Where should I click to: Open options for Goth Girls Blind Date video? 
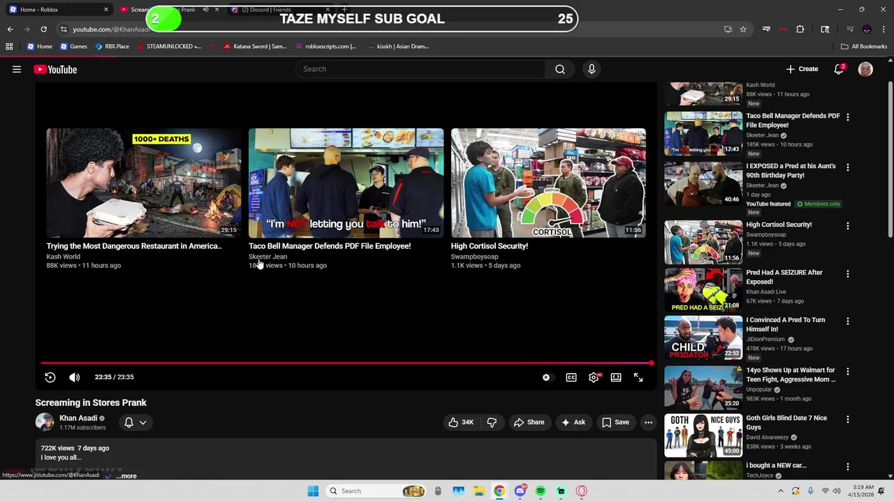coord(847,420)
